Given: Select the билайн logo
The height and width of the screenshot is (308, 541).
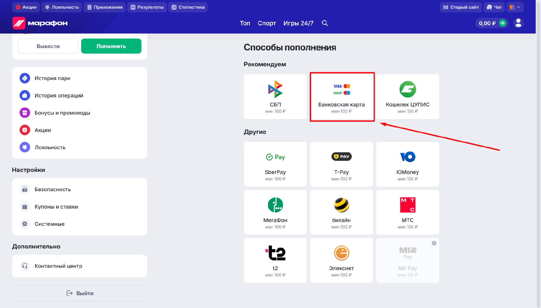Looking at the screenshot, I should (342, 205).
